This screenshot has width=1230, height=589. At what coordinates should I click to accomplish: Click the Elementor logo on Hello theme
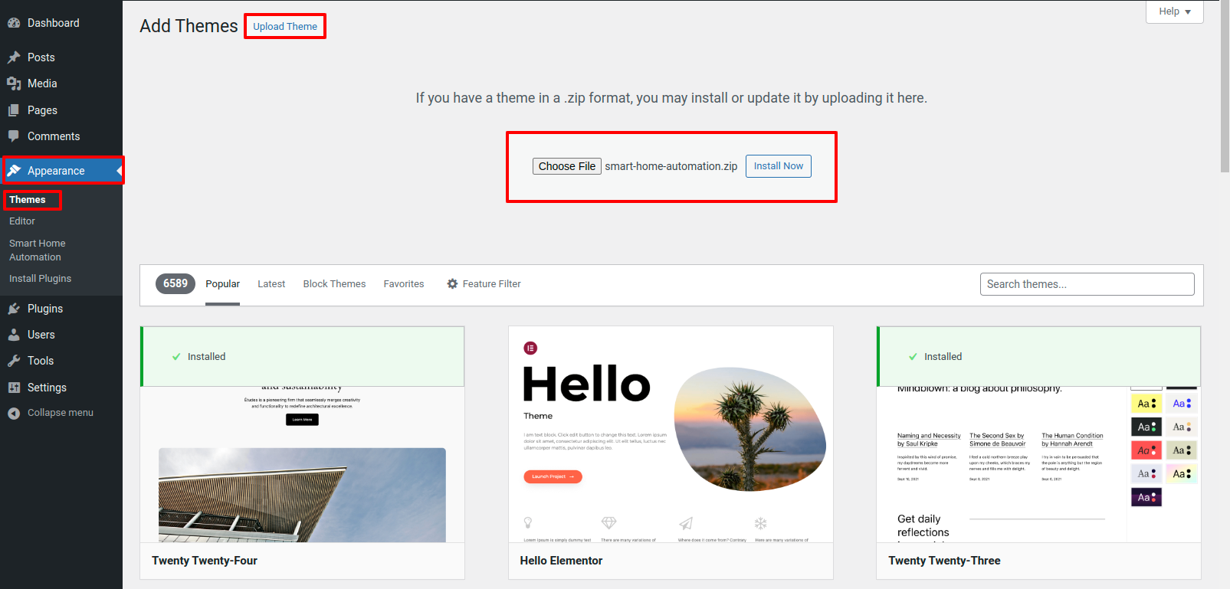click(x=530, y=348)
